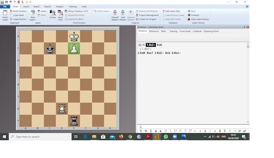Select Copy Game in the ribbon
This screenshot has width=274, height=158.
(x=17, y=15)
